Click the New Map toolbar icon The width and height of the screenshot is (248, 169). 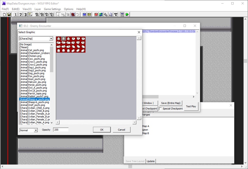click(4, 15)
